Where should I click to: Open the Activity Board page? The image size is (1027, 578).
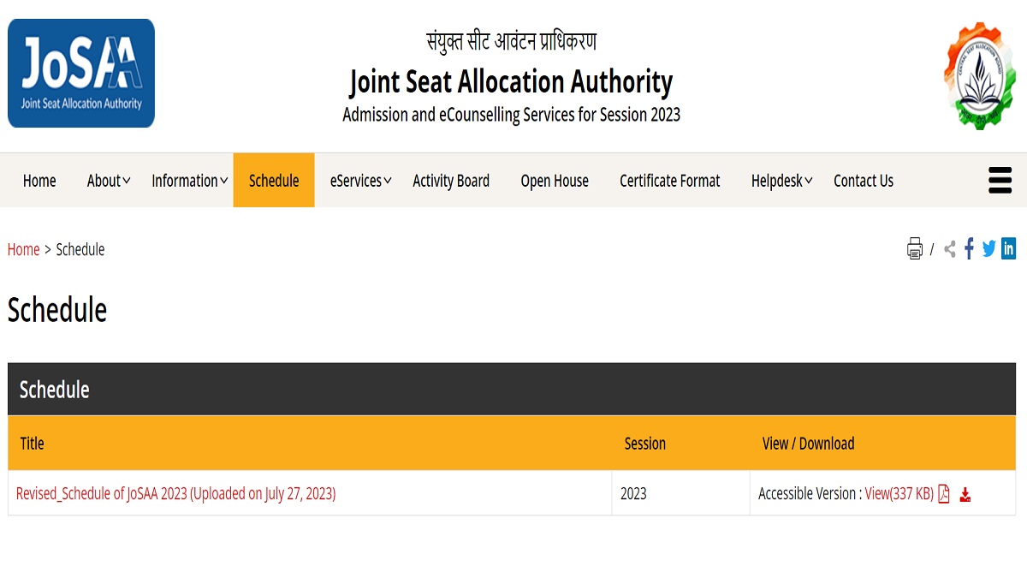[451, 181]
